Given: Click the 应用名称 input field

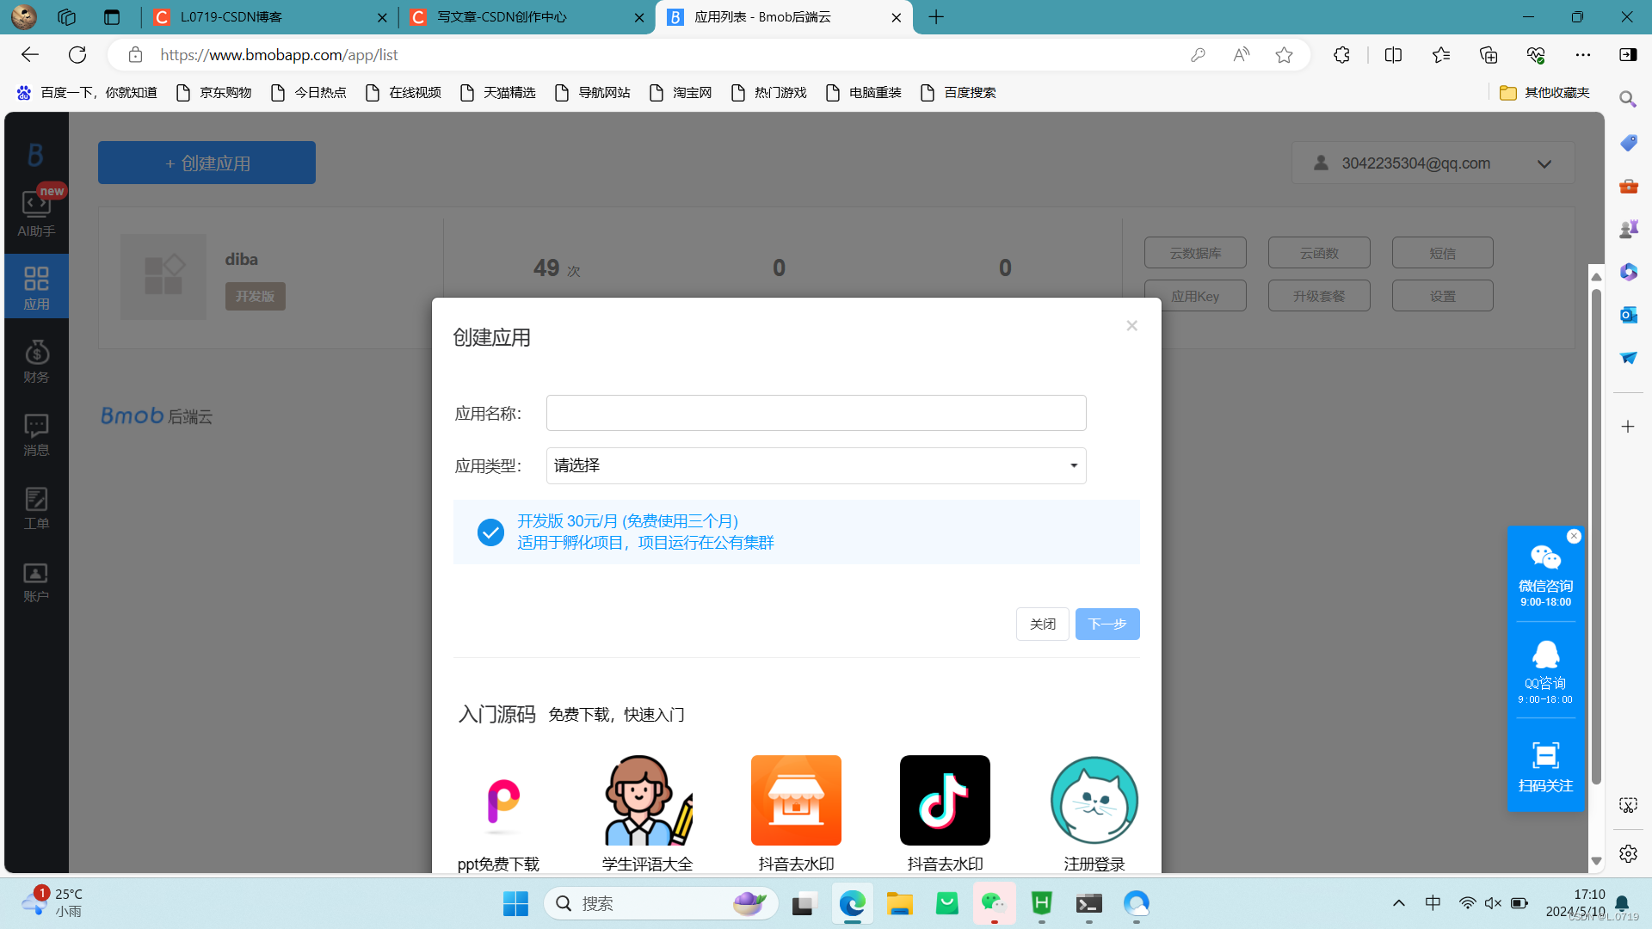Looking at the screenshot, I should (x=815, y=413).
